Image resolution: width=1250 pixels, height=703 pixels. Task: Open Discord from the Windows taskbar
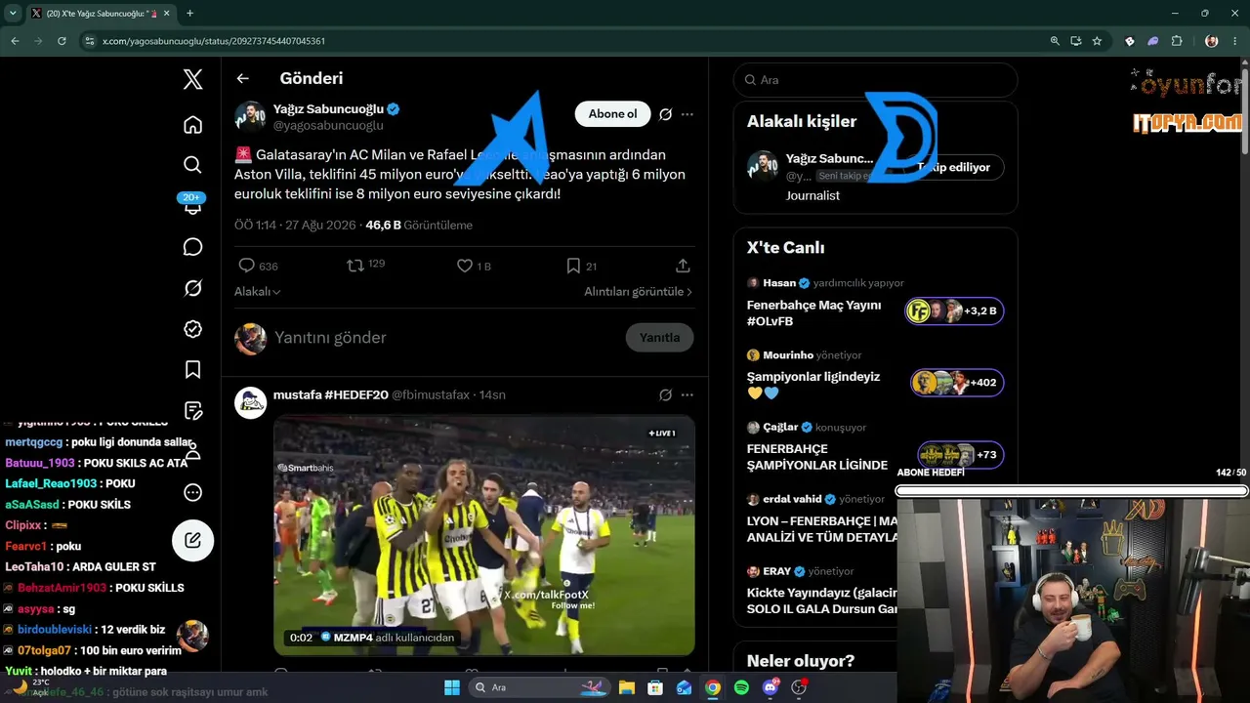click(771, 687)
